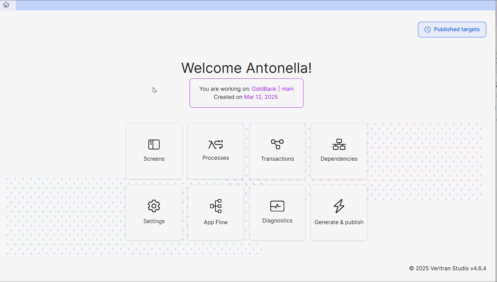Select the Diagnostics tile label

click(277, 221)
